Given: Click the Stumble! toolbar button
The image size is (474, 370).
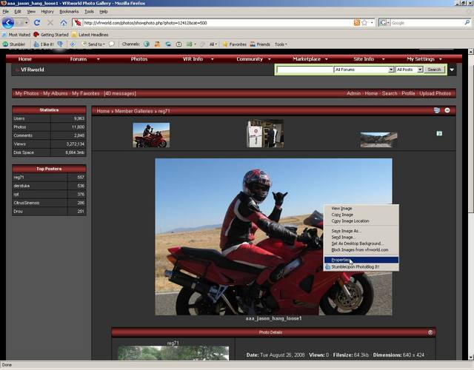Looking at the screenshot, I should coord(15,44).
